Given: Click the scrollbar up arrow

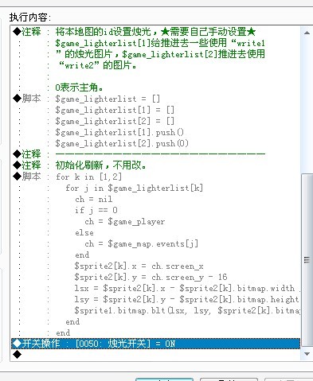Looking at the screenshot, I should point(307,33).
